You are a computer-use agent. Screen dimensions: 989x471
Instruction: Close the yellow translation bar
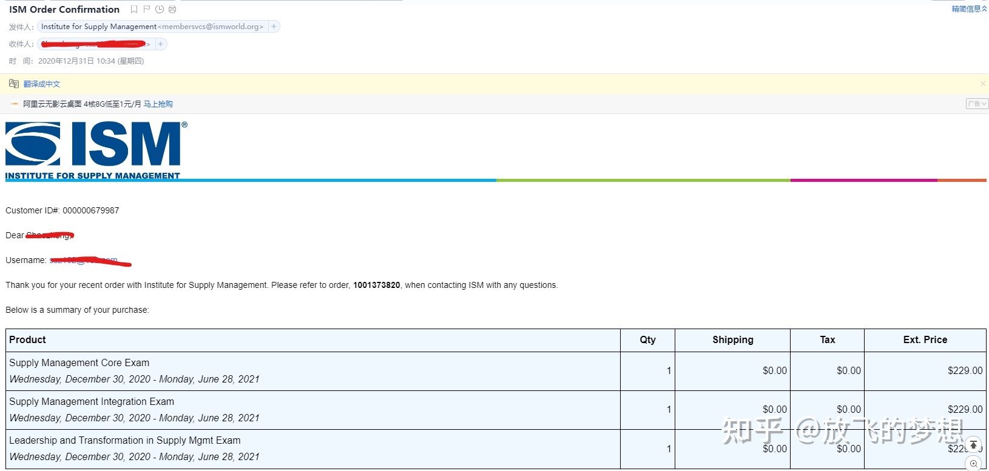pos(983,84)
